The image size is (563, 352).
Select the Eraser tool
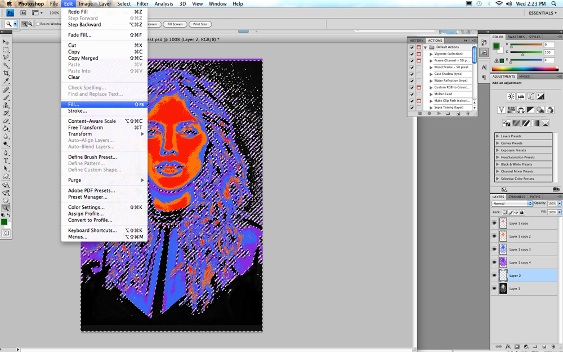(x=6, y=121)
